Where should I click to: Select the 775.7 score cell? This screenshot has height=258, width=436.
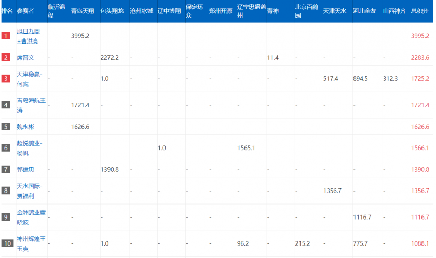(360, 243)
